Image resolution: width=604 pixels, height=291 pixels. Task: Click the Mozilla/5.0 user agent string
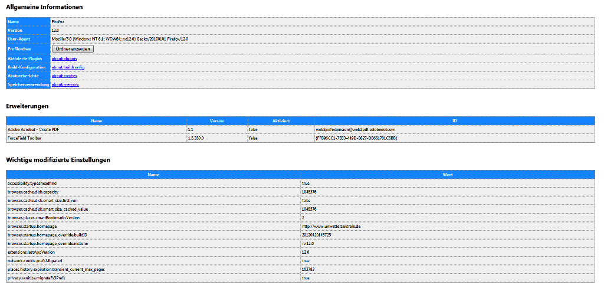(120, 39)
